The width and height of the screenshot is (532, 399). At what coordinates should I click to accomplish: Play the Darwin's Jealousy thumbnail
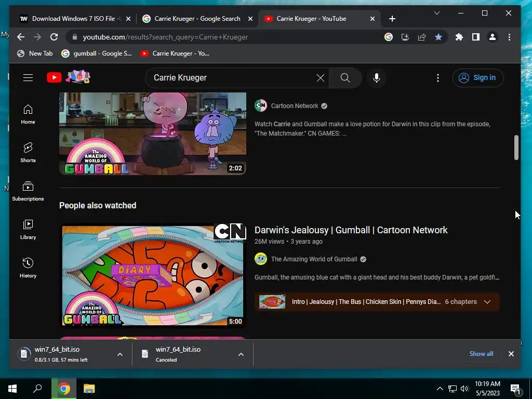click(x=153, y=275)
